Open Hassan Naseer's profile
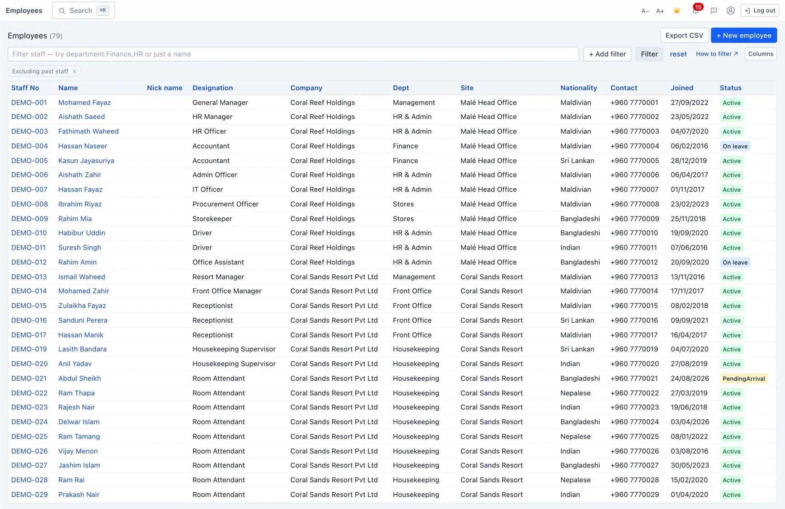The height and width of the screenshot is (509, 785). tap(83, 146)
